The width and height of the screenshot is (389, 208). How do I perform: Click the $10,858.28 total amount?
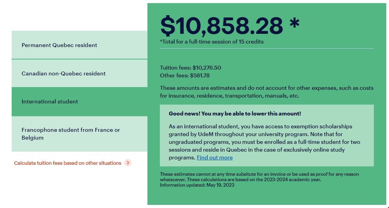point(222,26)
